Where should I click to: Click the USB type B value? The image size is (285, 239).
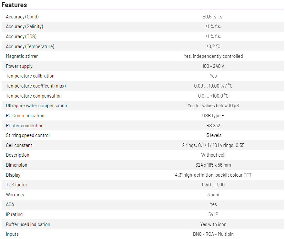213,116
